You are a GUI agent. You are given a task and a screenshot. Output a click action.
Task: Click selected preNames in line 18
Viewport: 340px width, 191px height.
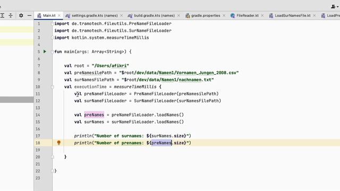[161, 143]
